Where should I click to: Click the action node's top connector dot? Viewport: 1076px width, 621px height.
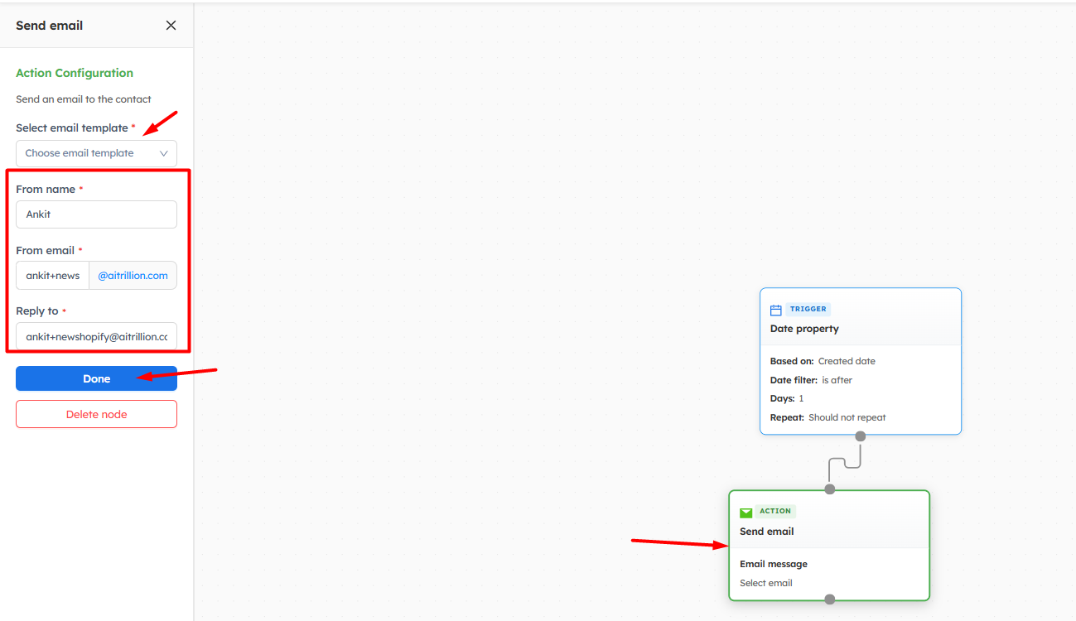(x=829, y=489)
